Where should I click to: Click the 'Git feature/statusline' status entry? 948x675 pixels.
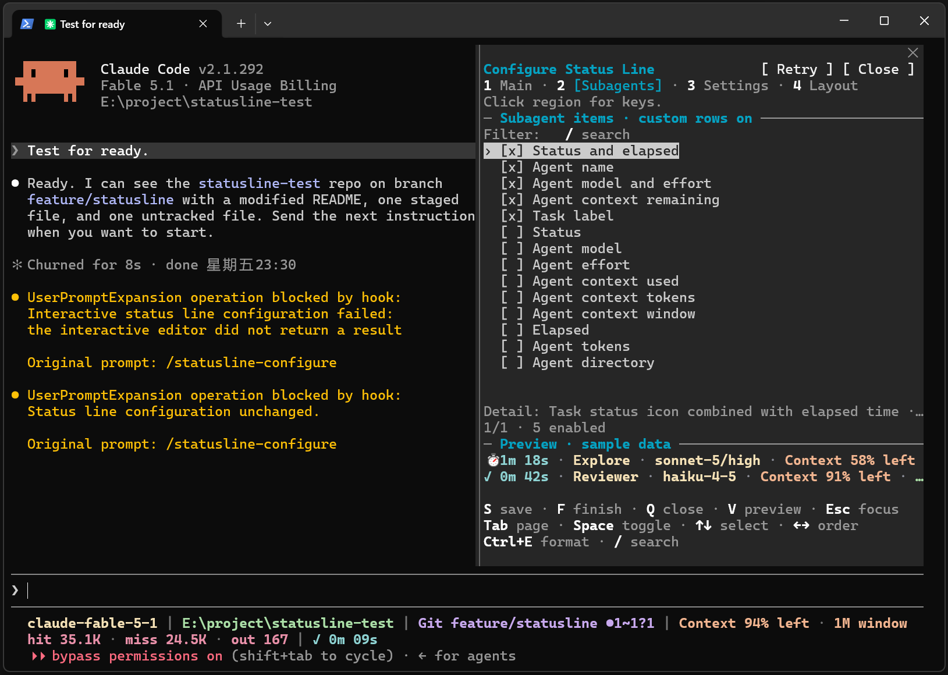point(536,623)
